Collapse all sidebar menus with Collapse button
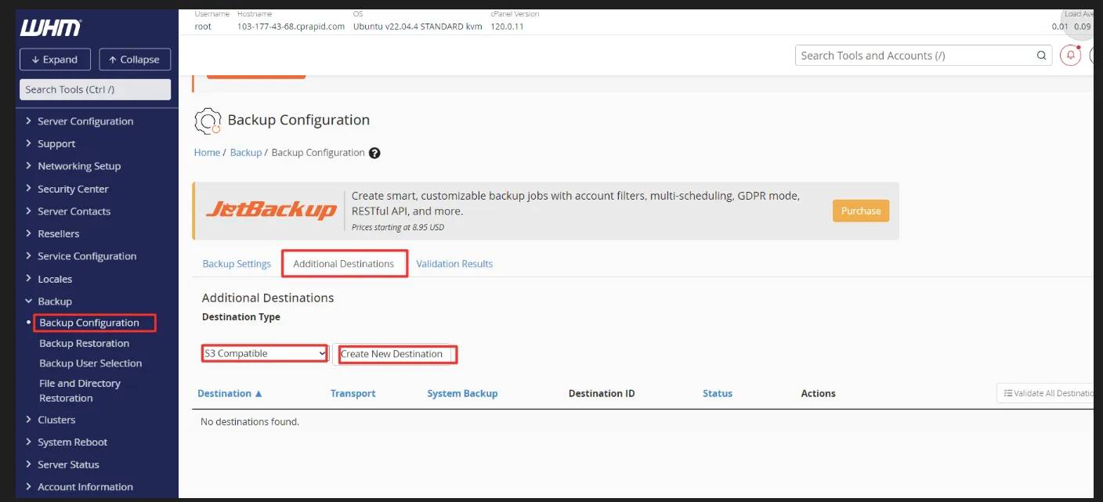The height and width of the screenshot is (502, 1103). (x=135, y=60)
